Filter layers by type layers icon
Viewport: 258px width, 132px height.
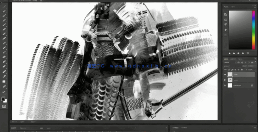point(246,63)
